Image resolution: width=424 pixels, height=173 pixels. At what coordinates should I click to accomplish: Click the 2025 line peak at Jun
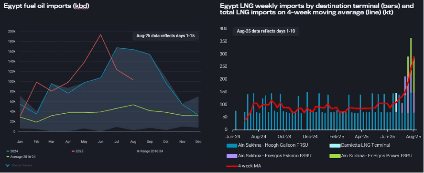(100, 34)
